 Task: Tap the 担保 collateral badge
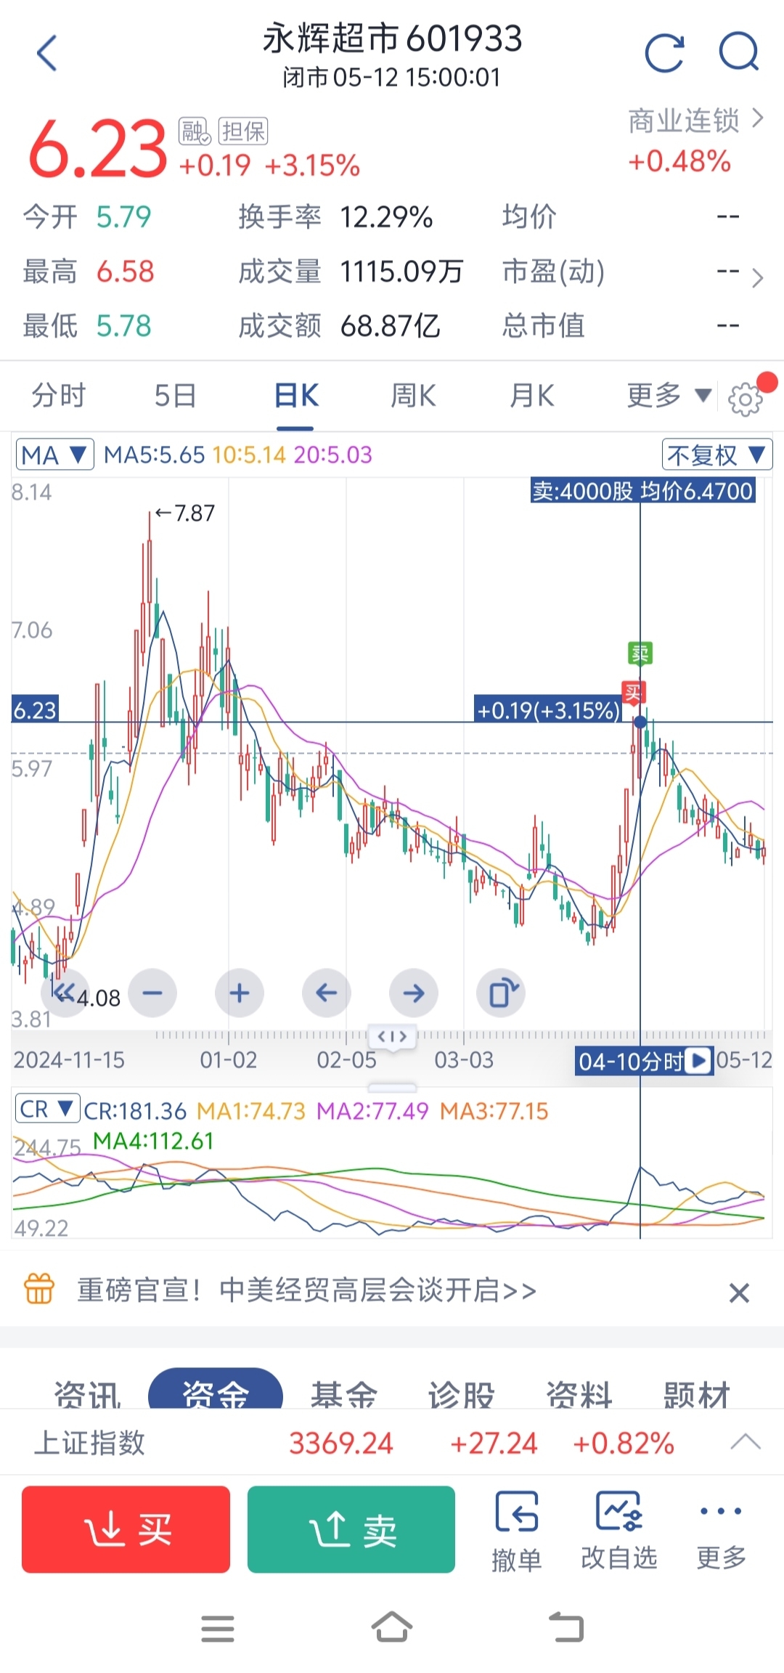coord(243,131)
